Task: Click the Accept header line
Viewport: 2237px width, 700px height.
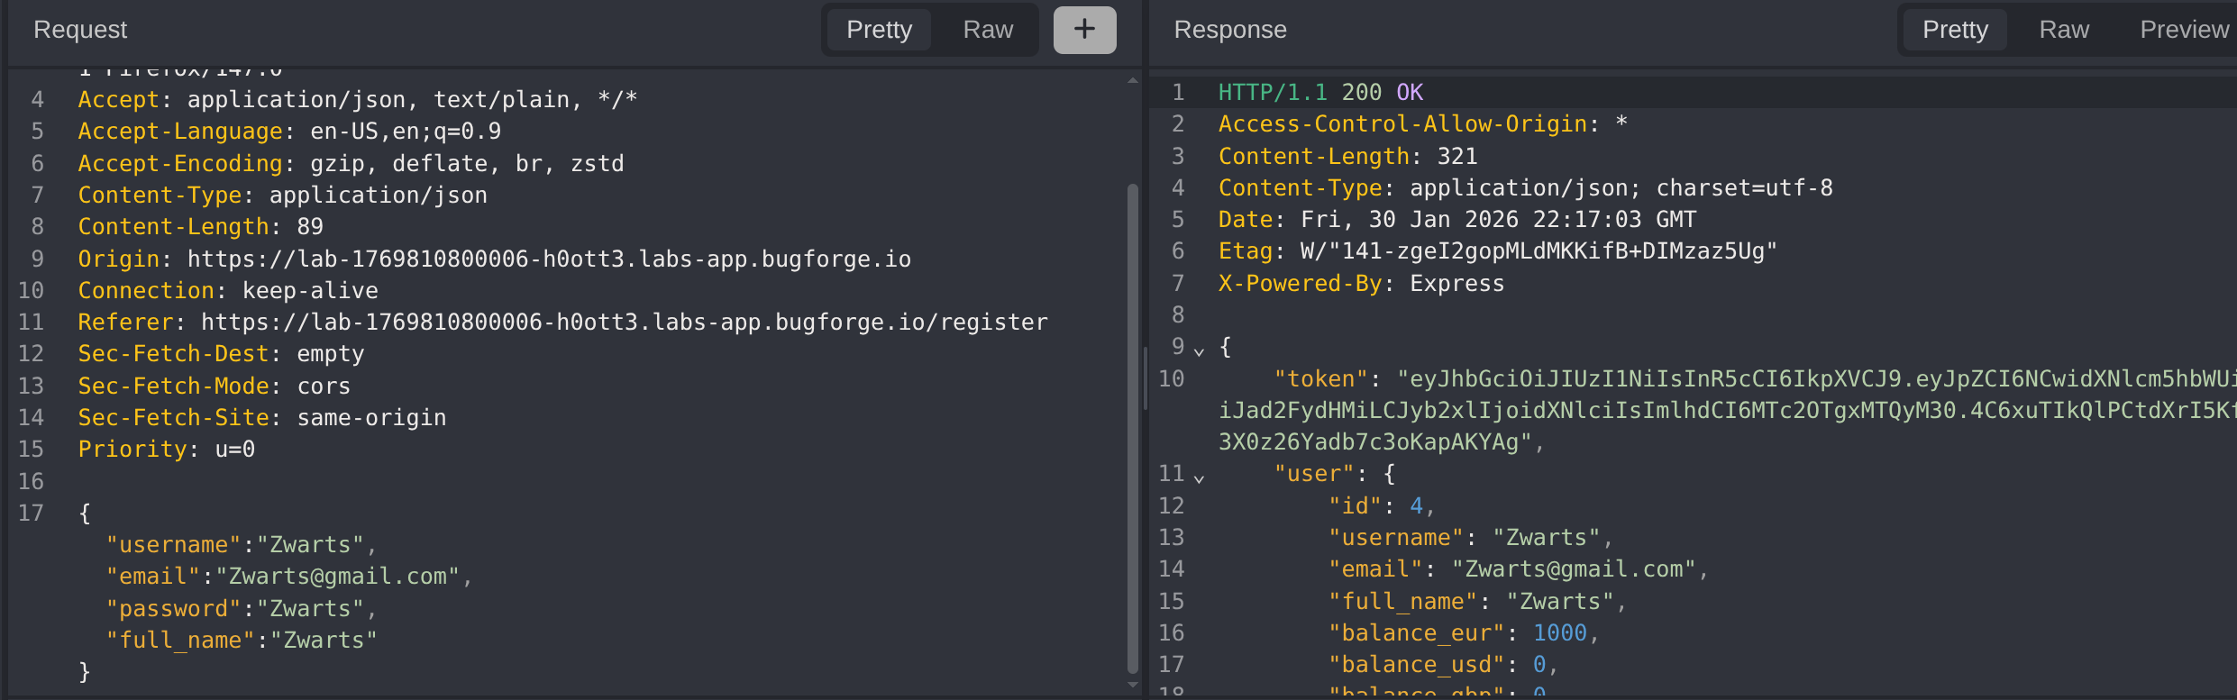Action: click(x=357, y=99)
